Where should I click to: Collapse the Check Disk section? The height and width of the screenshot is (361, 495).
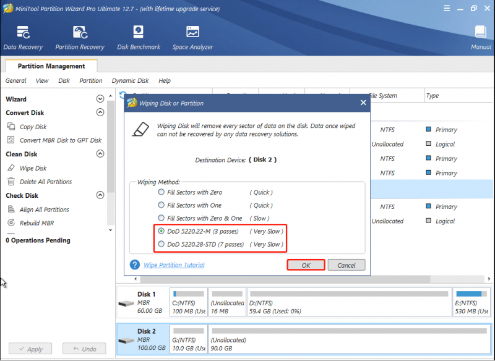point(100,195)
